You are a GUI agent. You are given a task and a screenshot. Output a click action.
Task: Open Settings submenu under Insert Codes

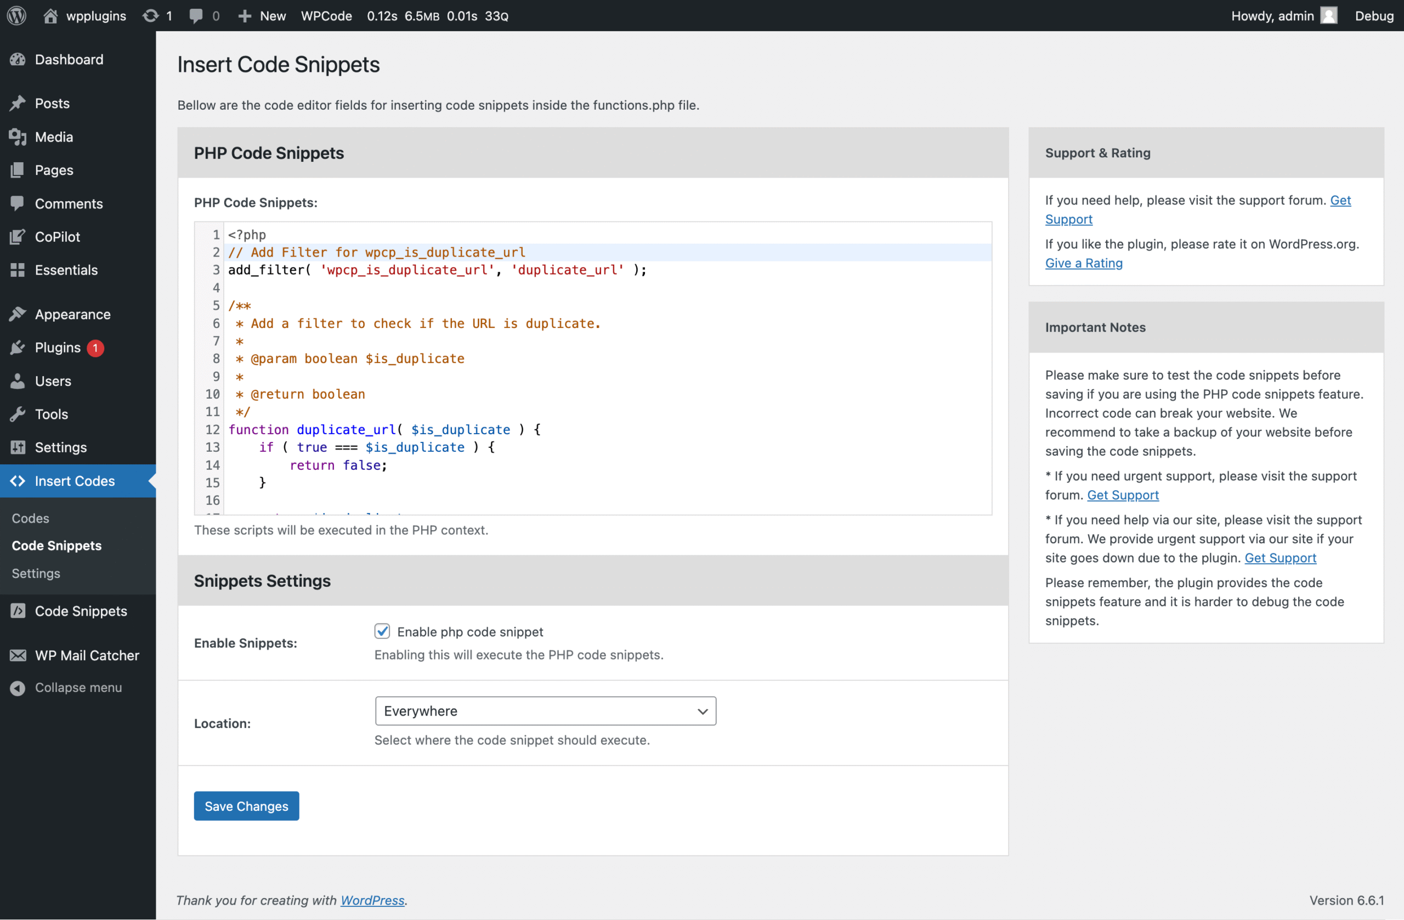click(36, 573)
